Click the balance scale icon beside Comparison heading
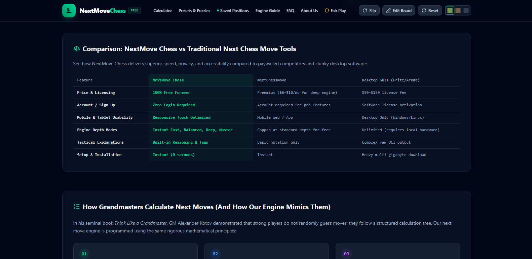Viewport: 532px width, 259px height. [77, 49]
